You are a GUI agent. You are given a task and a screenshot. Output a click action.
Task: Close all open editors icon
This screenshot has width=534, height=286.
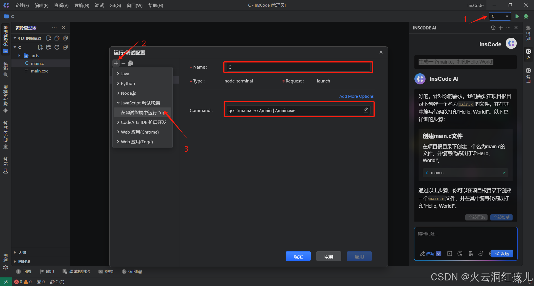65,38
